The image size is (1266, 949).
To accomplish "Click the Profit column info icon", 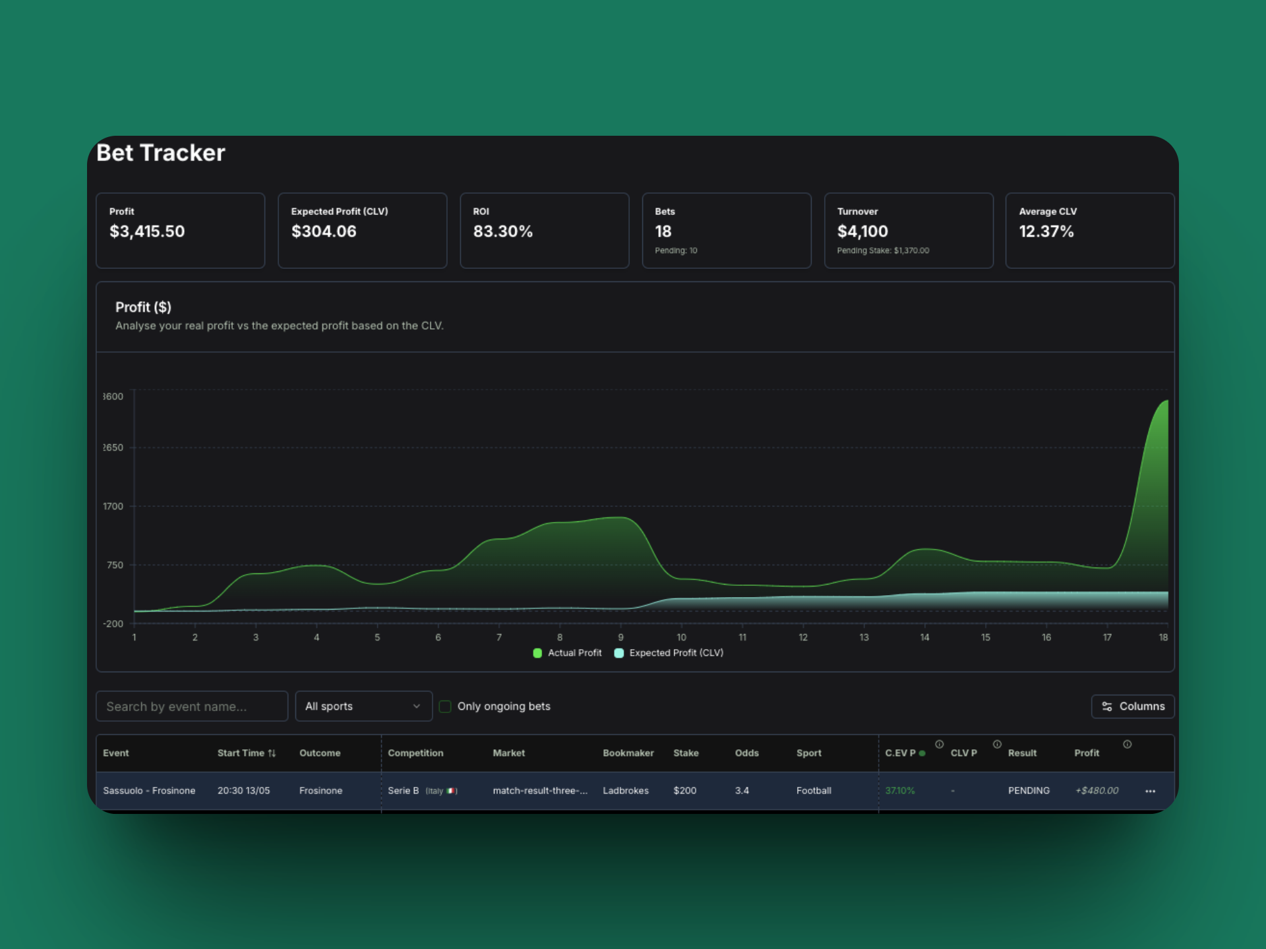I will [1127, 744].
